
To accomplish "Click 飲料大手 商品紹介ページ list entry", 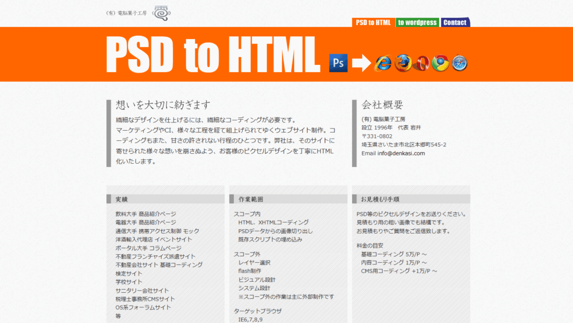I will 146,214.
